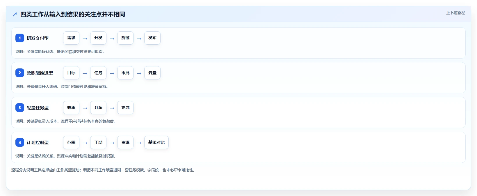Click the note about 依赖关系、资源冲突

[66, 156]
